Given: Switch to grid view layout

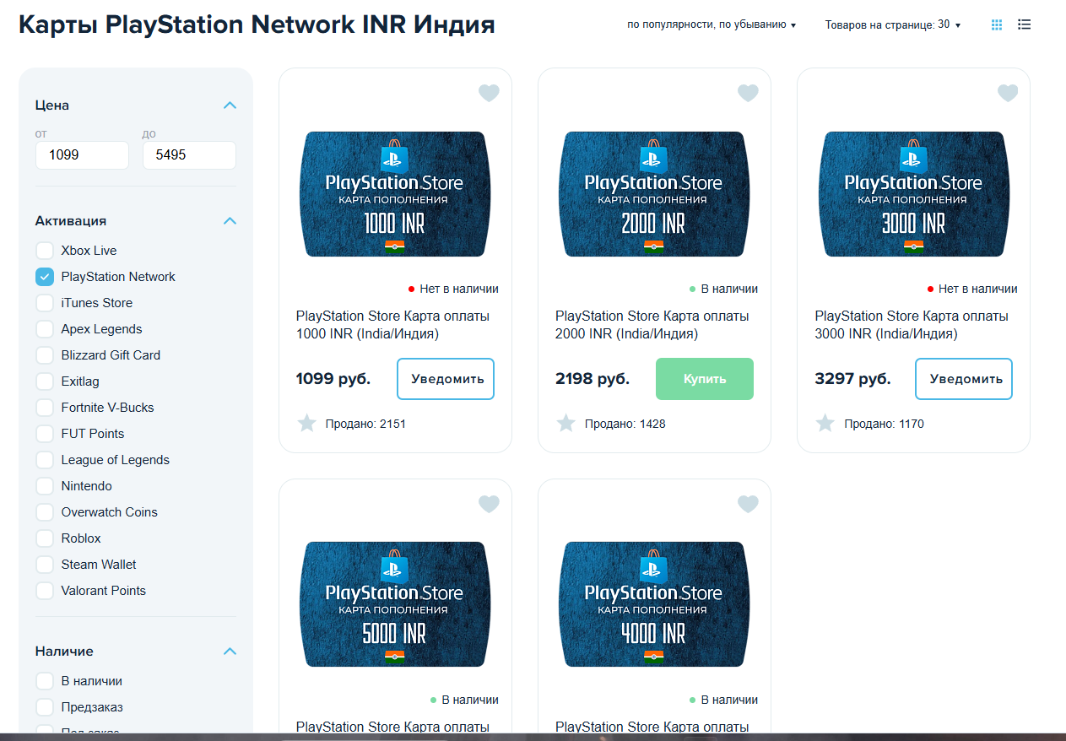Looking at the screenshot, I should [x=997, y=24].
